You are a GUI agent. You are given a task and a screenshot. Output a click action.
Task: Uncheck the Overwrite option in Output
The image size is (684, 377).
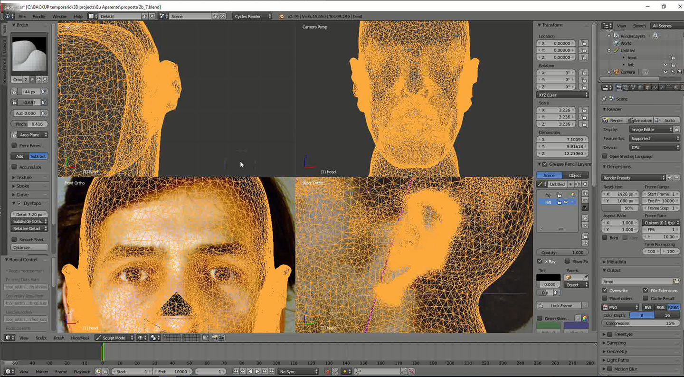click(605, 290)
